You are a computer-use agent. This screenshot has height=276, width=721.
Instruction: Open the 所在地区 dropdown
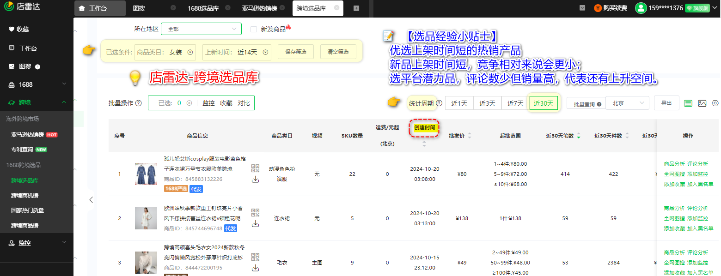(x=201, y=29)
